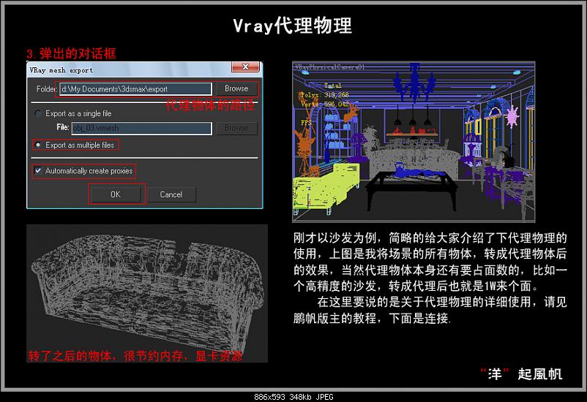Click the VRayPhysicalCamera01 viewport label
Viewport: 587px width, 402px height.
[329, 67]
